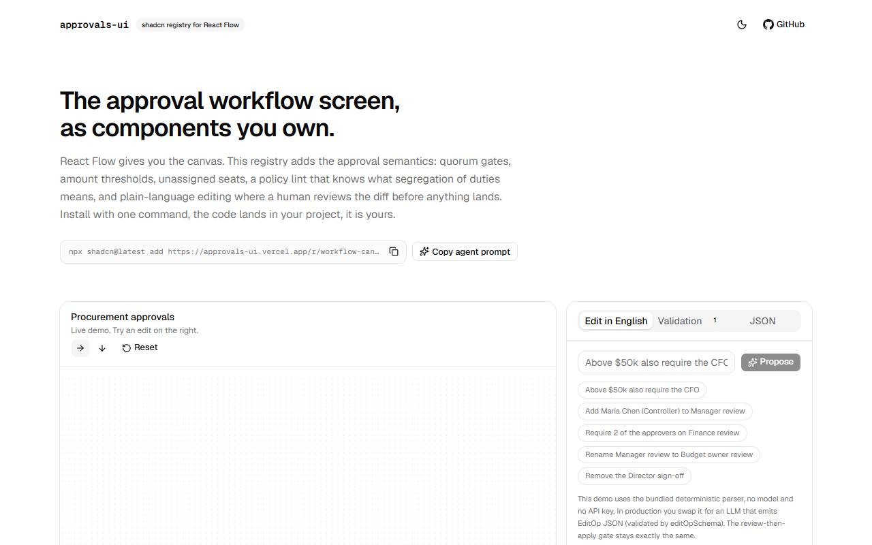Image resolution: width=872 pixels, height=545 pixels.
Task: Click the Copy agent prompt button
Action: click(465, 251)
